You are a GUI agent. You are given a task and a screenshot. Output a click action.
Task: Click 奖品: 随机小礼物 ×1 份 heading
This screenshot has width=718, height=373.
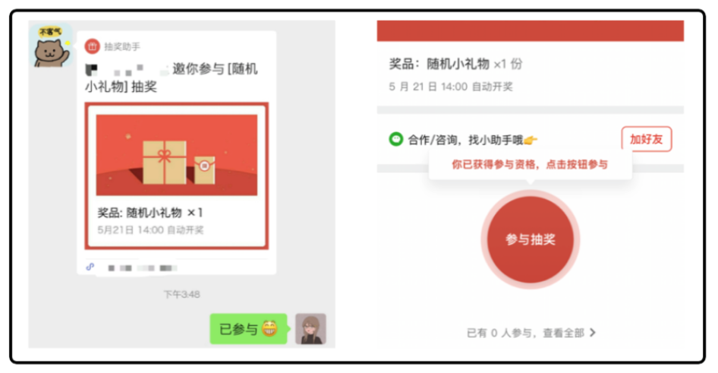click(x=455, y=64)
